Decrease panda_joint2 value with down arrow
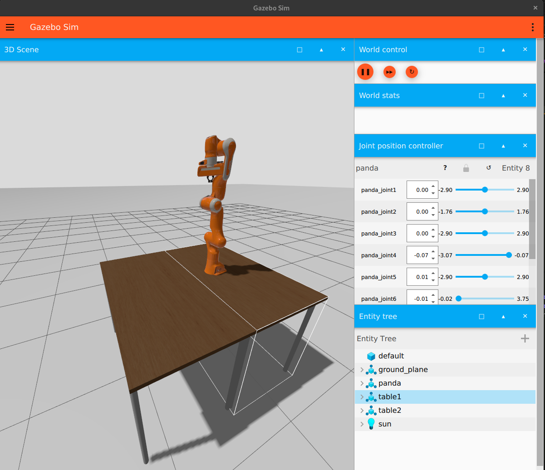 coord(433,215)
